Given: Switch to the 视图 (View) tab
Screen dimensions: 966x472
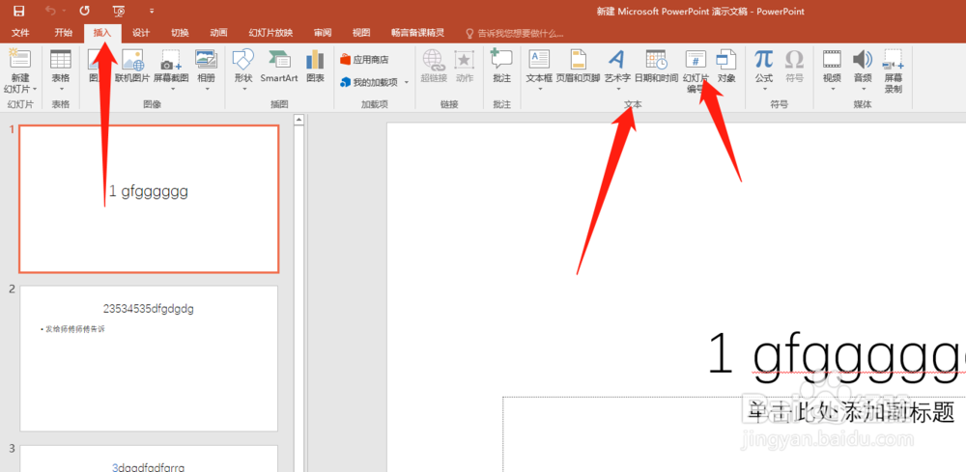Looking at the screenshot, I should (x=361, y=33).
